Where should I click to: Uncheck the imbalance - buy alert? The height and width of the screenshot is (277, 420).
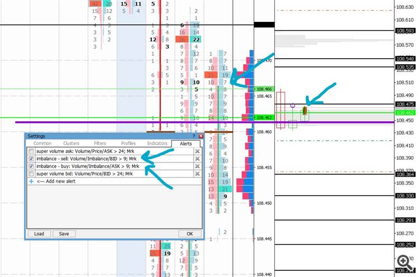click(31, 166)
